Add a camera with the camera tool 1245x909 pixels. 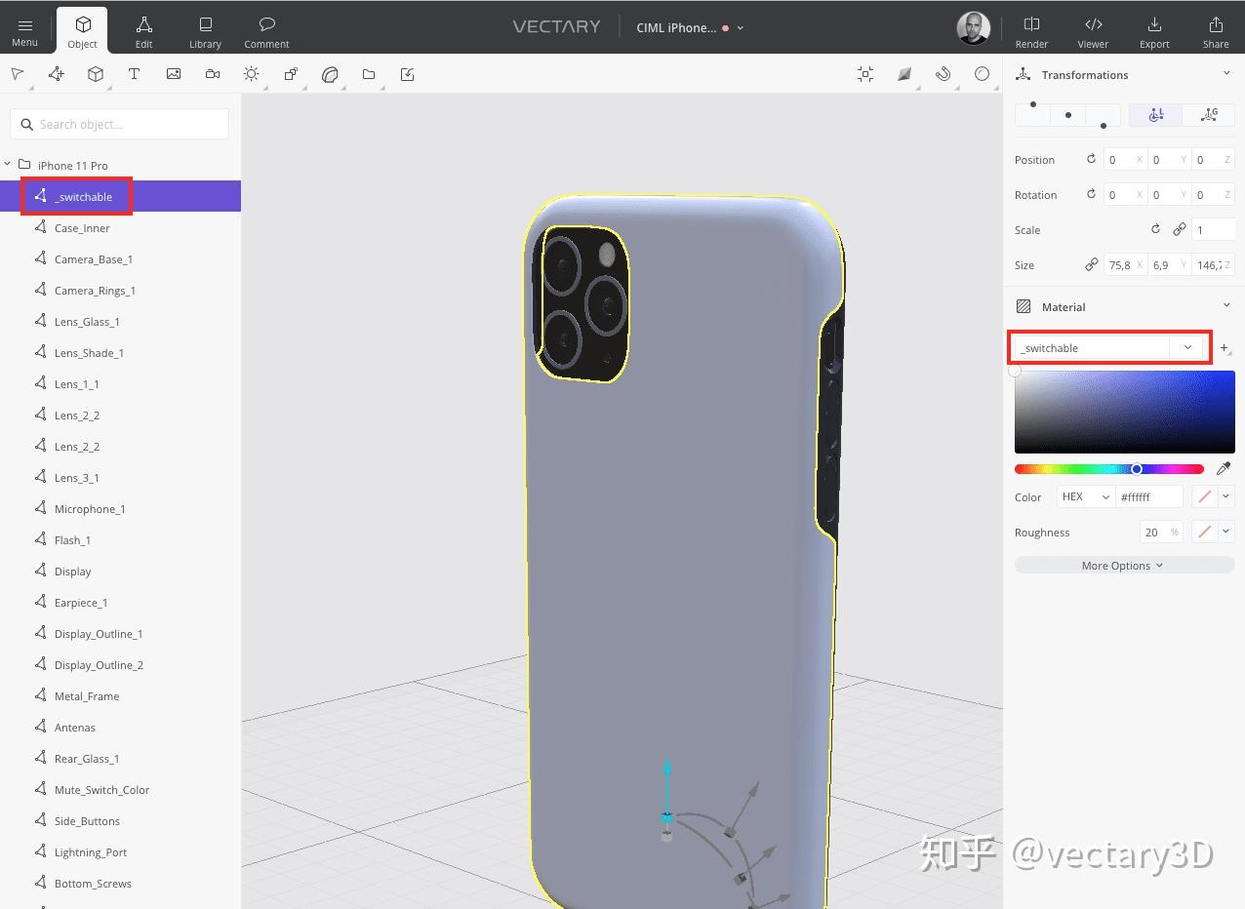coord(213,73)
